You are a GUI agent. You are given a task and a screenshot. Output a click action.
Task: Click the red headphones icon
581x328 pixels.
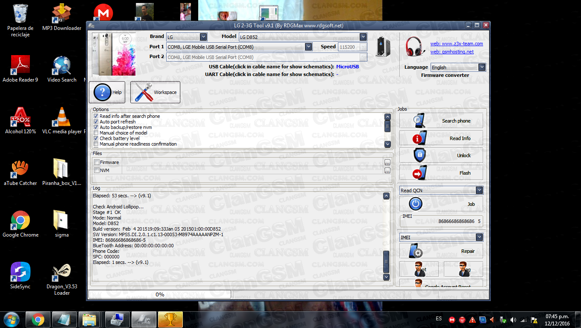416,47
